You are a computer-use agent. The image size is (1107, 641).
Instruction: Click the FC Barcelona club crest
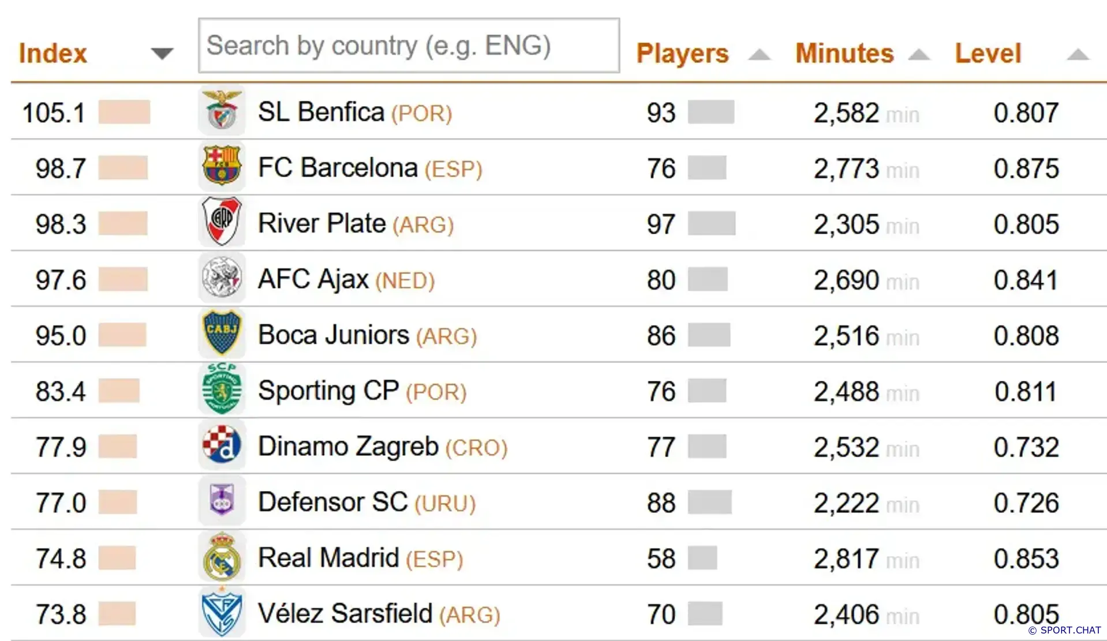coord(222,166)
